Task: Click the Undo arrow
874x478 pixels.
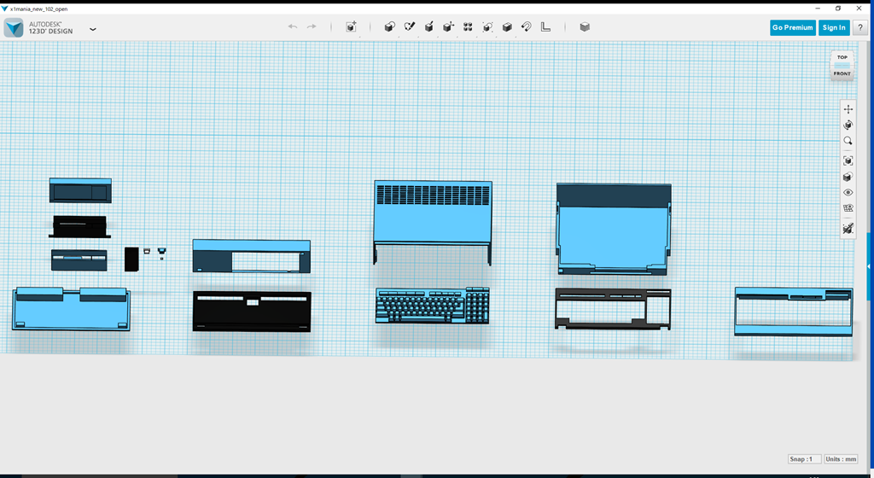Action: coord(293,27)
